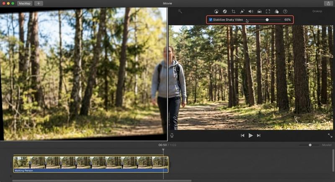Toggle fullscreen playback of viewer

[x=330, y=135]
